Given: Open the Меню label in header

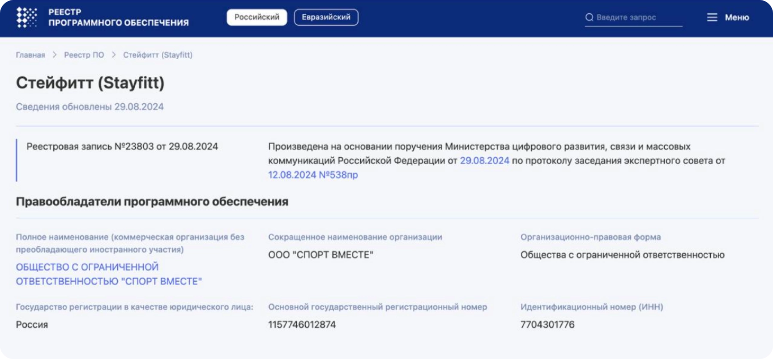Looking at the screenshot, I should click(x=737, y=18).
